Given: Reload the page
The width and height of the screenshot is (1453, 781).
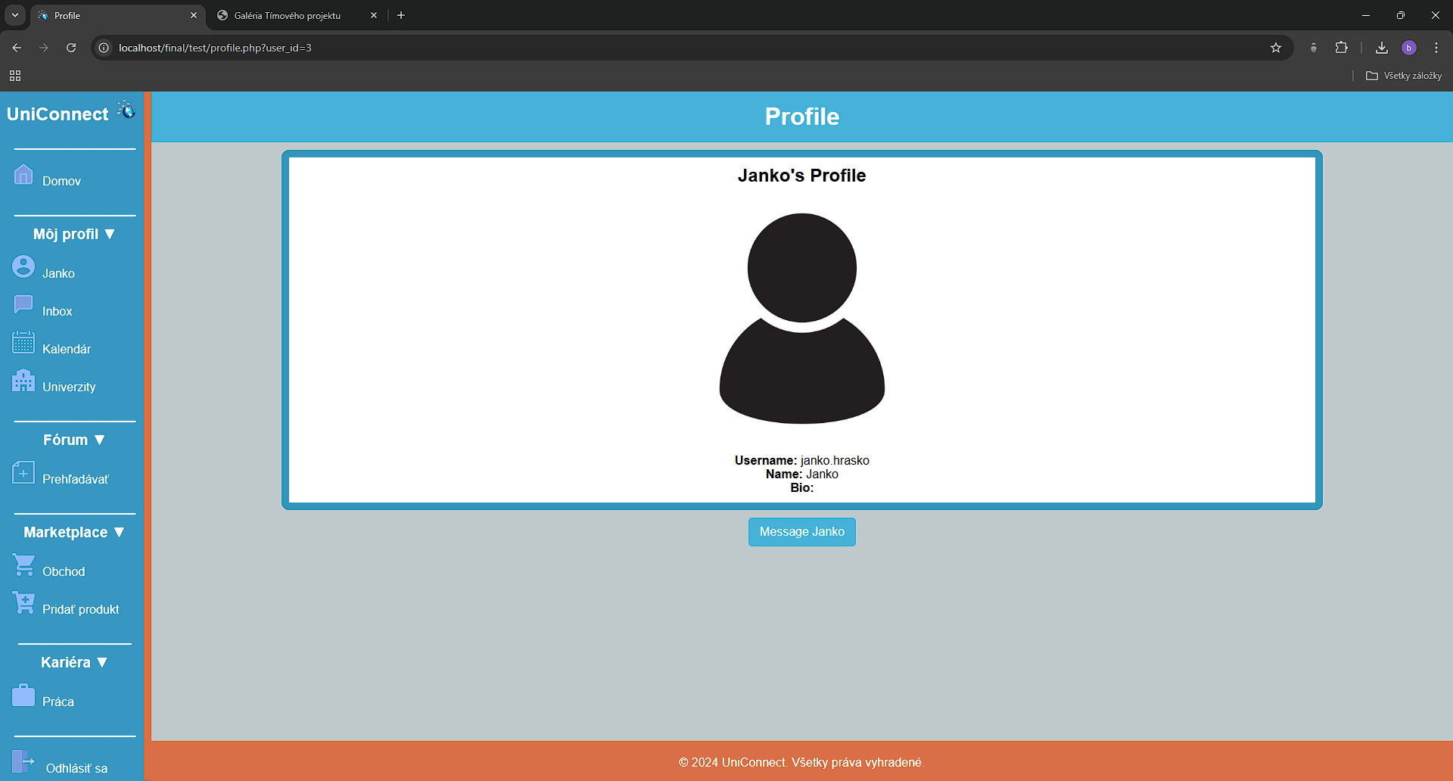Looking at the screenshot, I should coord(71,48).
